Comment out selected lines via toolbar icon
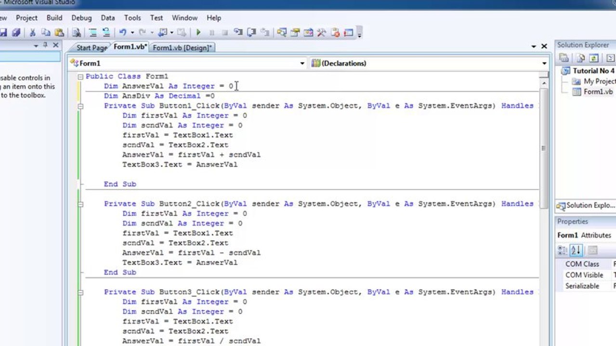616x346 pixels. pyautogui.click(x=92, y=33)
